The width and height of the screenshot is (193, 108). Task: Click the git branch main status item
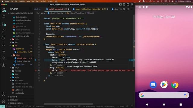pyautogui.click(x=9, y=106)
